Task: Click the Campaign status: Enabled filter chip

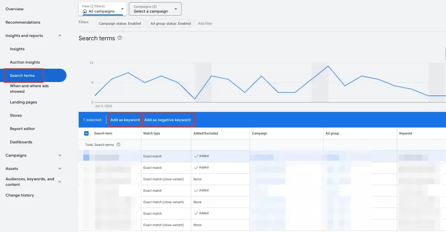Action: pos(120,24)
